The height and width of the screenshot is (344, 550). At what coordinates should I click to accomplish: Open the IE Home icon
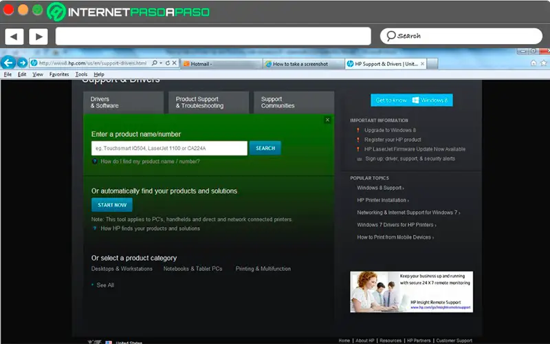(533, 63)
